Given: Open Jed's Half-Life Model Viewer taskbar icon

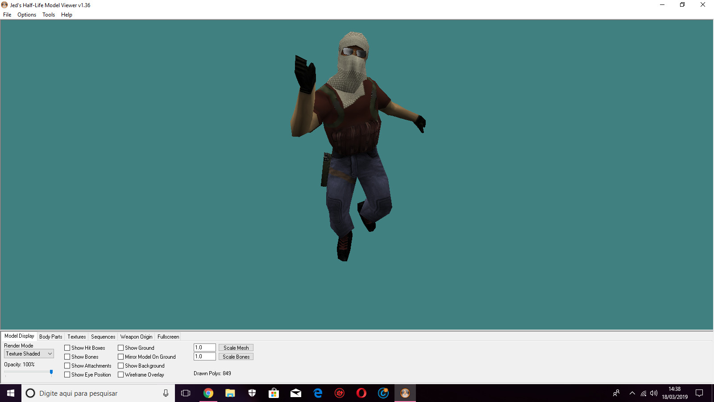Looking at the screenshot, I should [404, 393].
